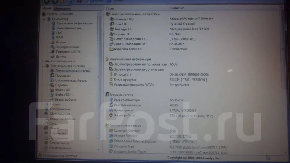Screen dimensions: 290x163
Task: Open the Файлы DLL page icon
Action: pos(52,95)
